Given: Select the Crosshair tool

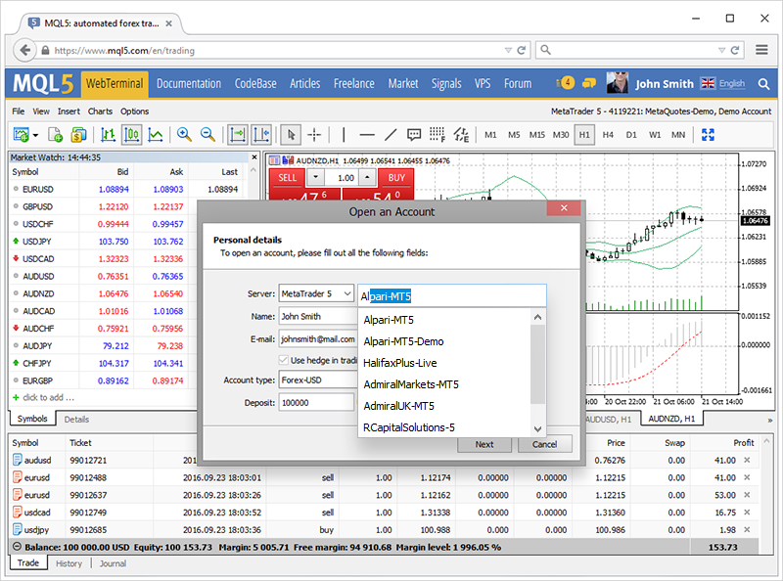Looking at the screenshot, I should coord(314,136).
